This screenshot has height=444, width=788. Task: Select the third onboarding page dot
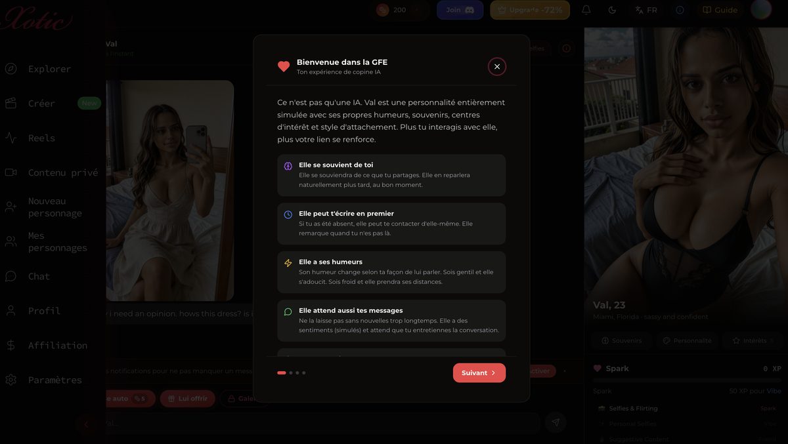(297, 373)
